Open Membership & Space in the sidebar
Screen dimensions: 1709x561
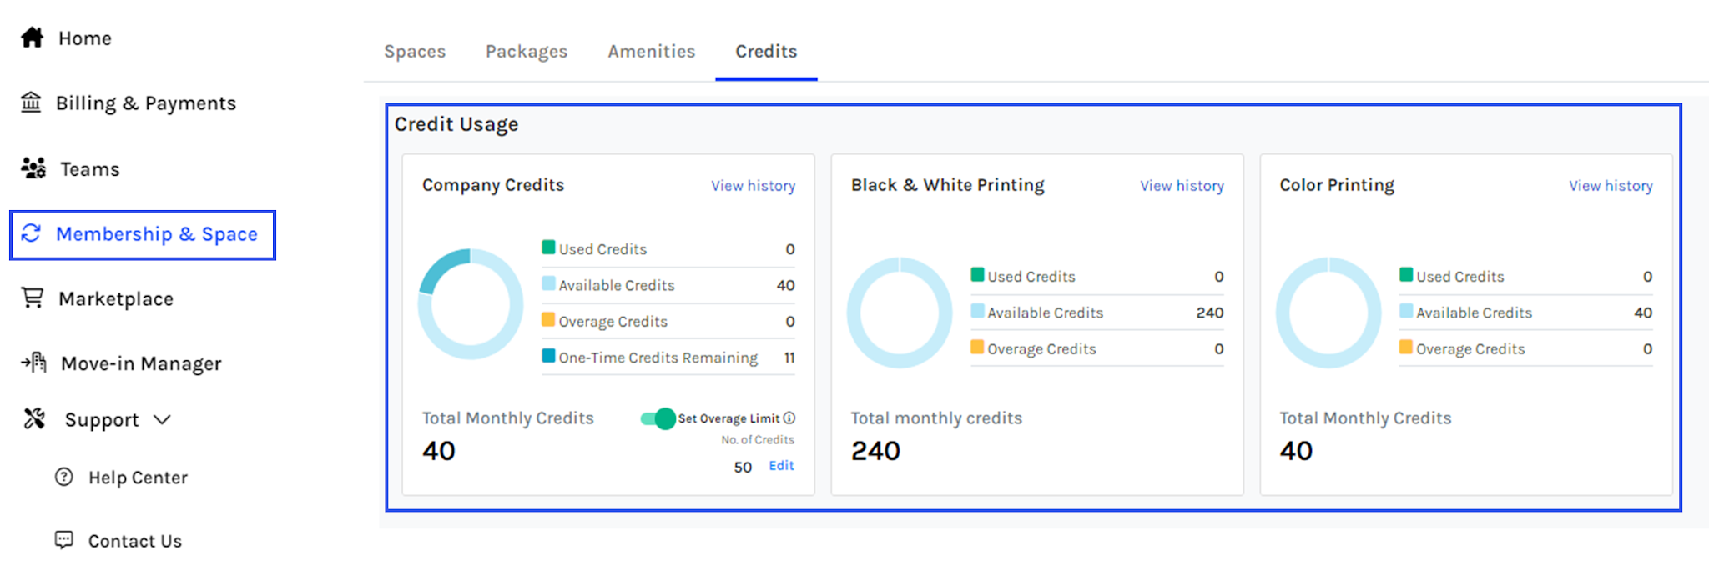tap(157, 234)
